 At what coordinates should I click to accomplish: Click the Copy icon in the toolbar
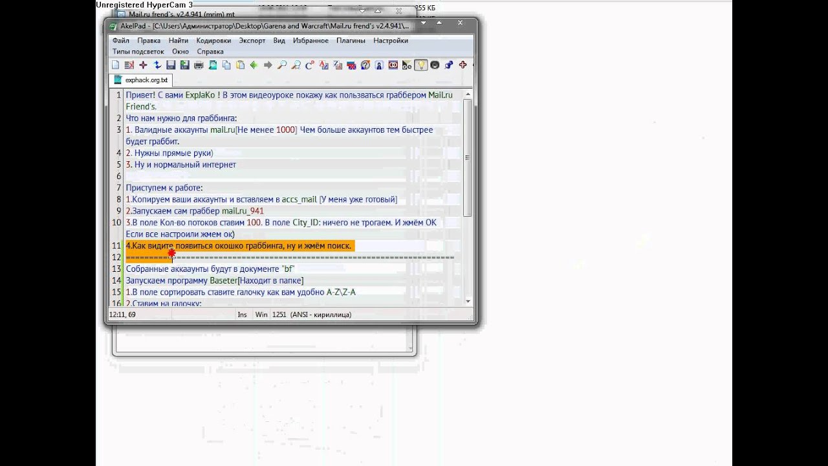coord(226,65)
